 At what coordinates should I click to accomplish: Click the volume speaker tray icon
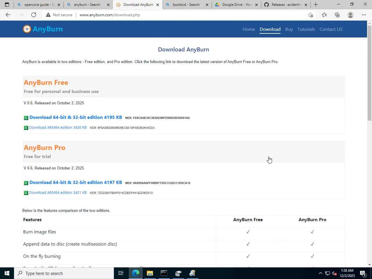(335, 273)
